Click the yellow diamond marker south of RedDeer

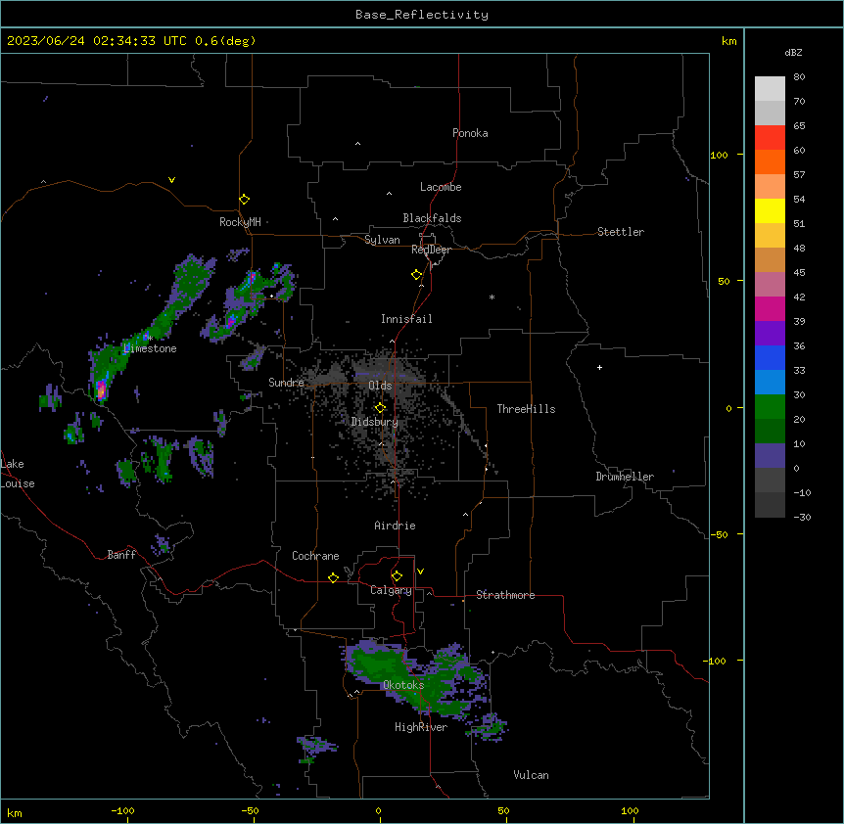(416, 275)
